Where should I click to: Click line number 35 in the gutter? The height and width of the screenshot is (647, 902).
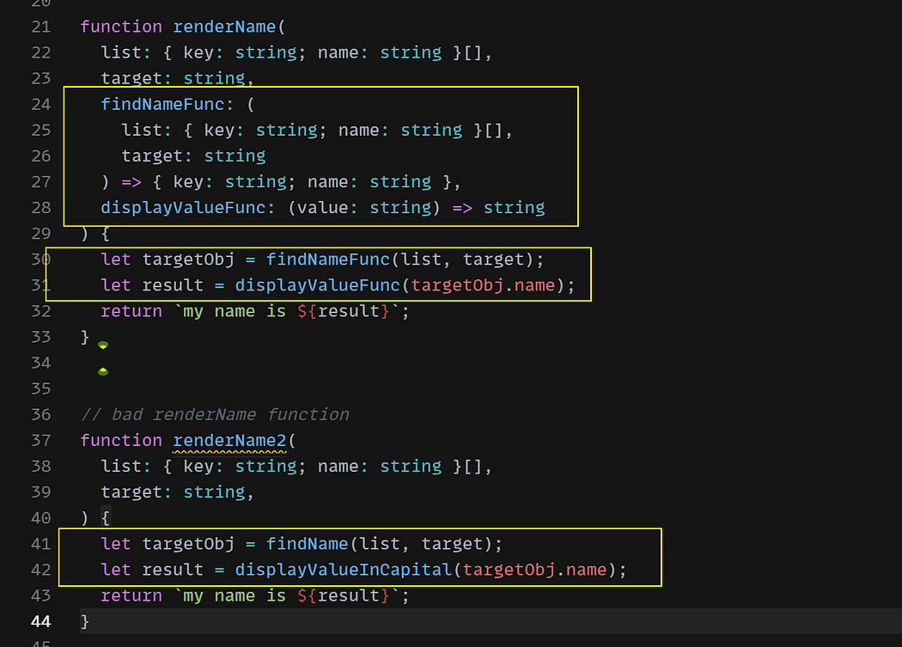pyautogui.click(x=41, y=389)
